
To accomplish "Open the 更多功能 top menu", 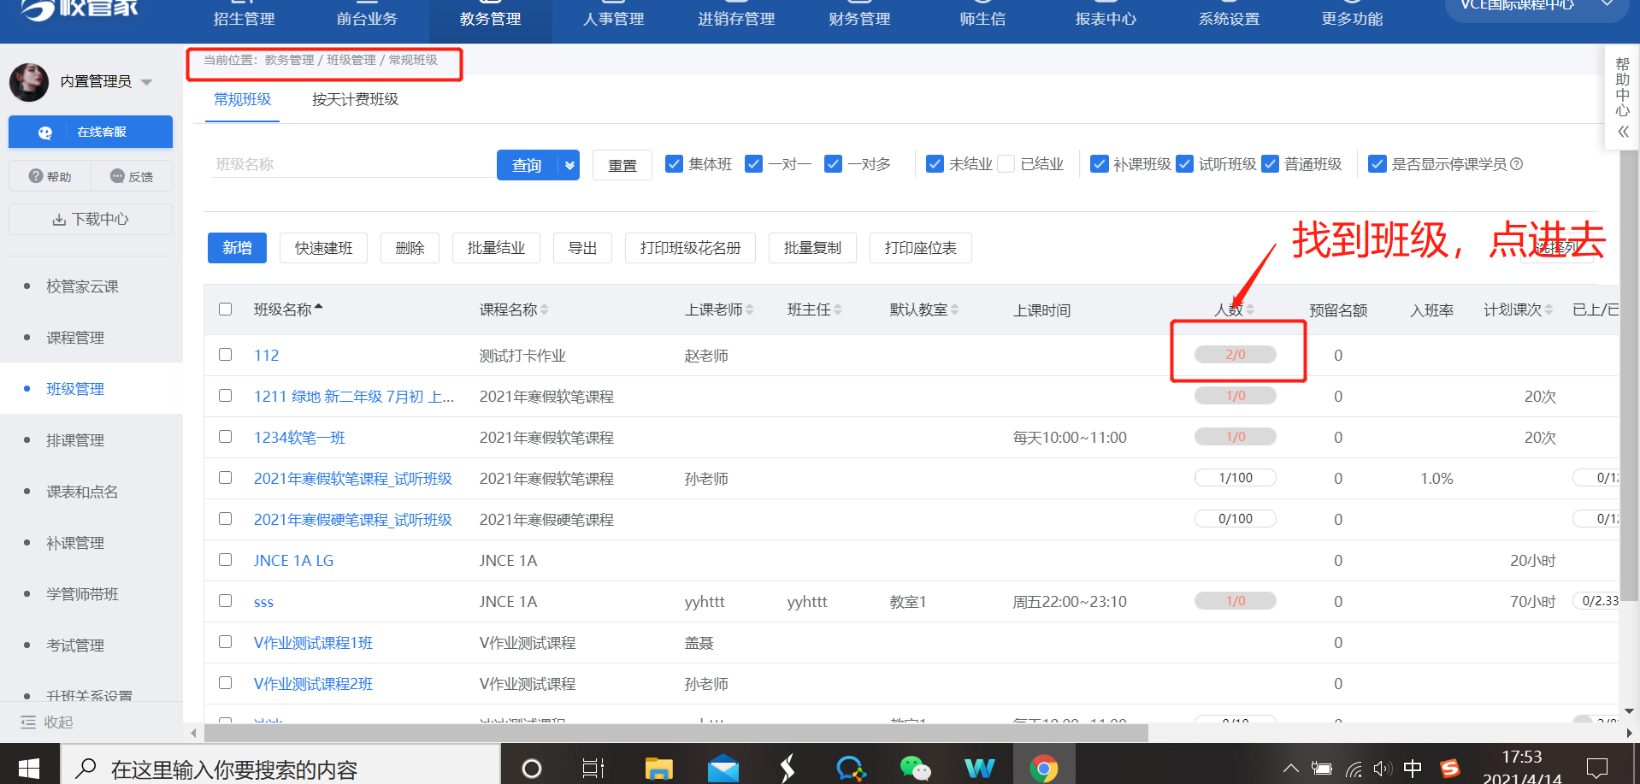I will pos(1353,19).
